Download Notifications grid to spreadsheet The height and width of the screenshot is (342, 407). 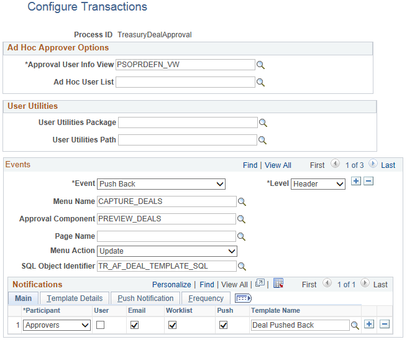click(x=278, y=284)
